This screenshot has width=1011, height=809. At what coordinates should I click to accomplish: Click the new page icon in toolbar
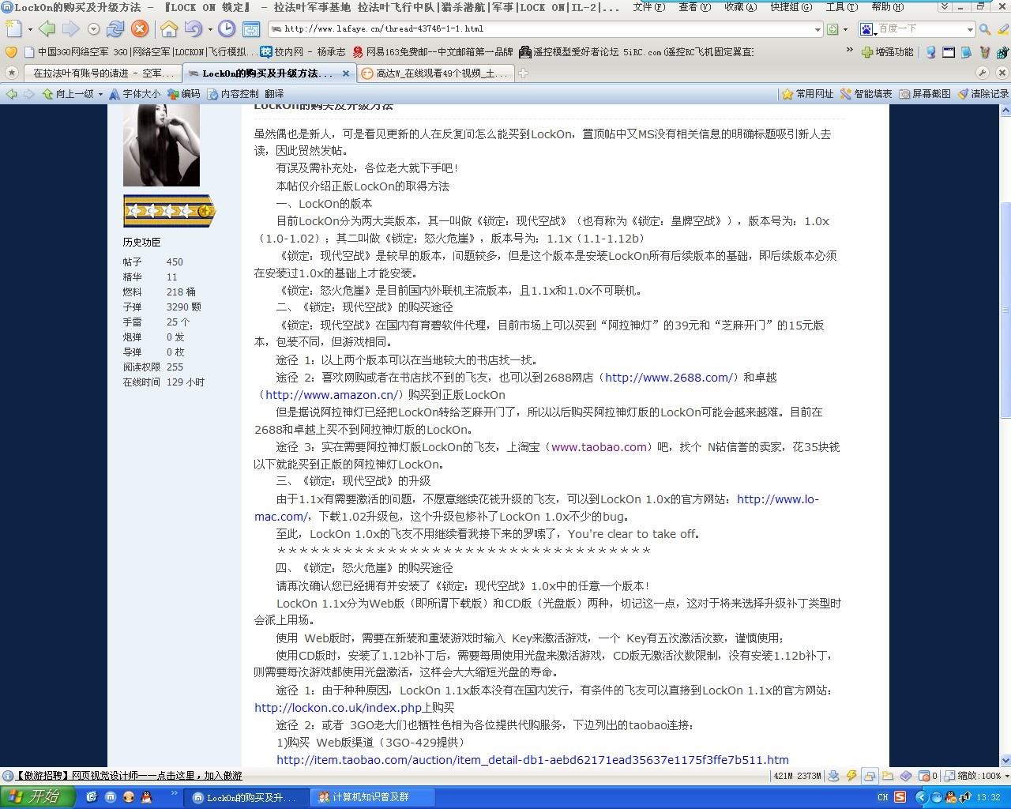(x=13, y=29)
